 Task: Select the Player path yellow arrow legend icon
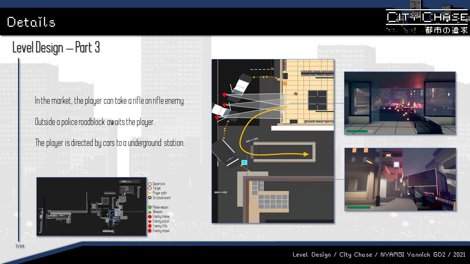[x=150, y=193]
